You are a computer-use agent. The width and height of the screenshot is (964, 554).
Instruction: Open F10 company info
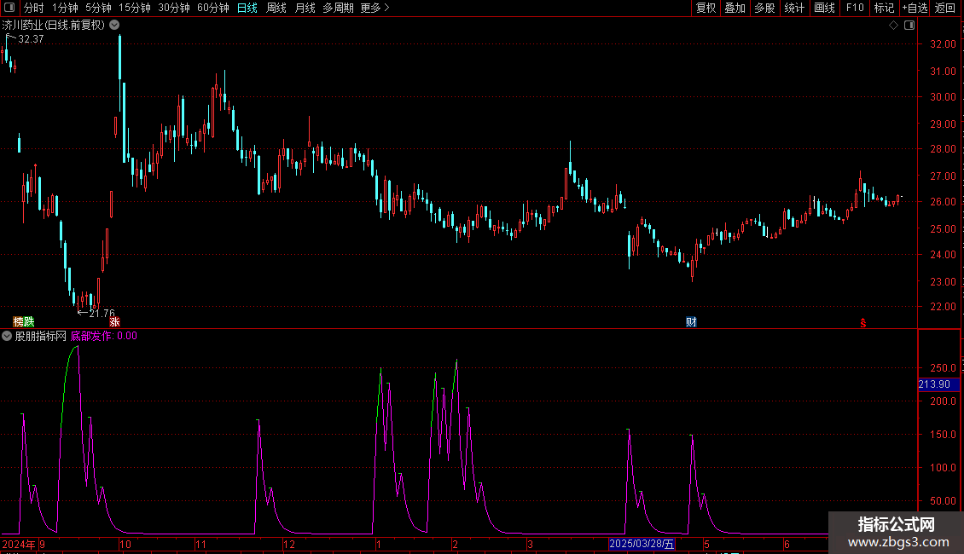coord(855,8)
